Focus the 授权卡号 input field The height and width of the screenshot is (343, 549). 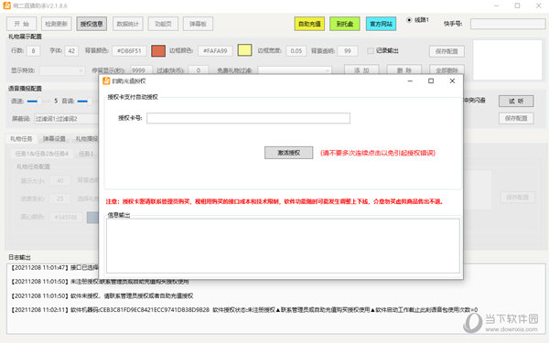coord(248,118)
